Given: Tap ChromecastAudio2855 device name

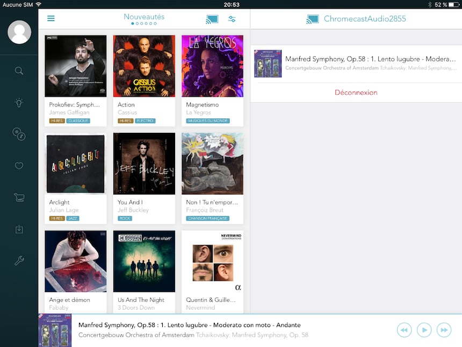Looking at the screenshot, I should coord(365,19).
